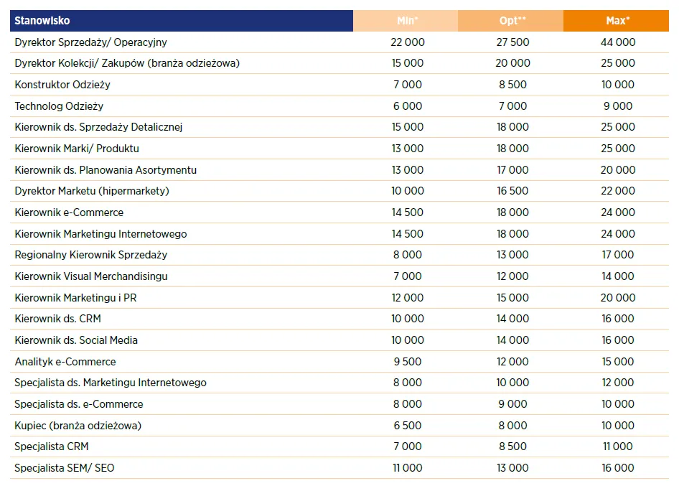The height and width of the screenshot is (486, 679).
Task: Click the Konstruktor Odzieży row label
Action: tap(62, 85)
